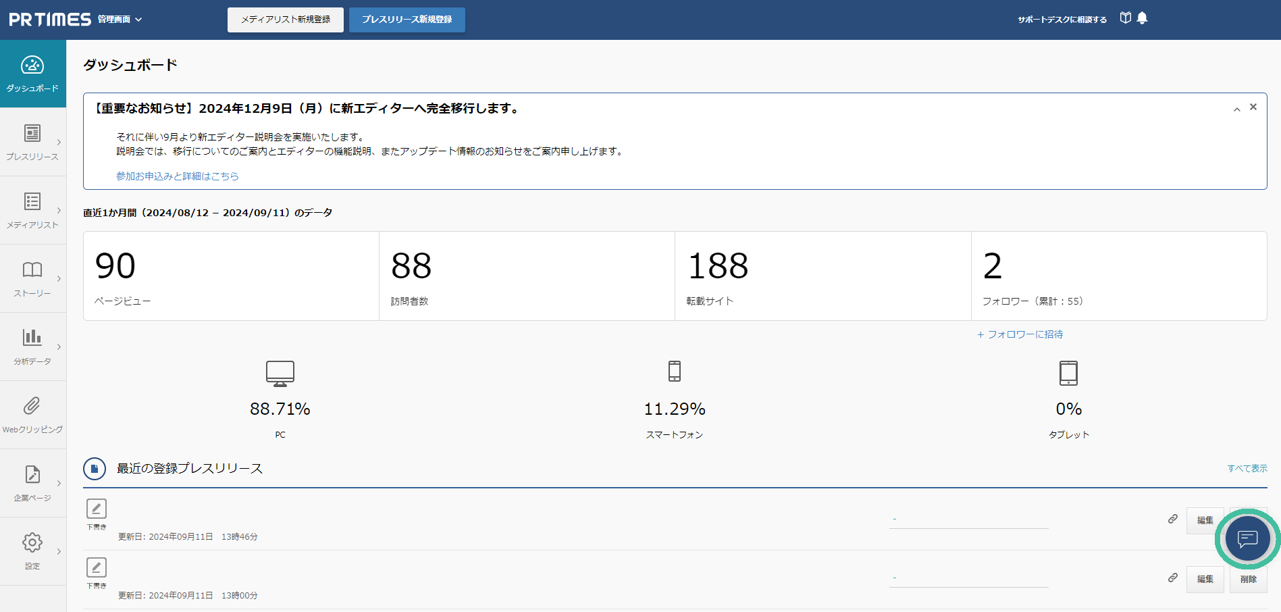Select Media List (メディアリスト) in sidebar
The height and width of the screenshot is (612, 1281).
[x=32, y=209]
